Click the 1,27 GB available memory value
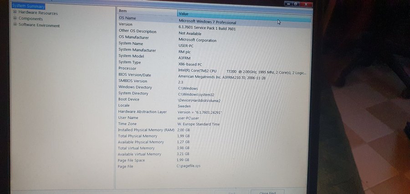Screen dimensions: 410x194 point(183,142)
